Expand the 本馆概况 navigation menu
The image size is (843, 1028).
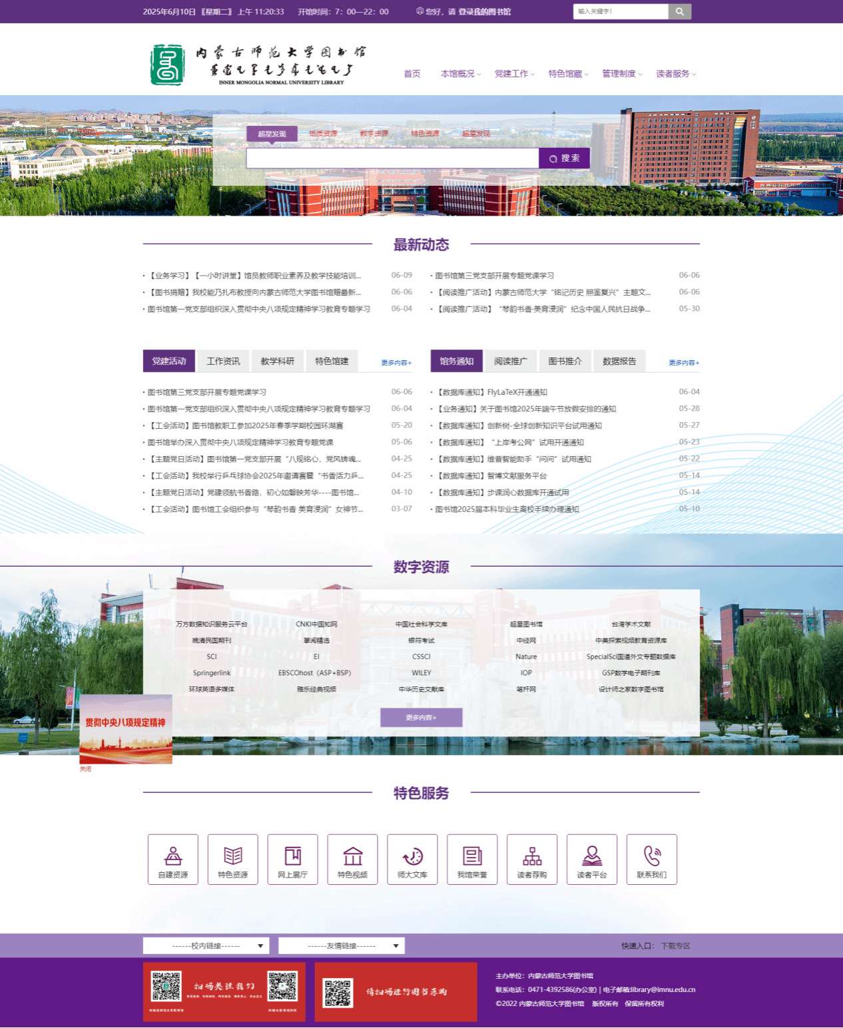click(460, 74)
